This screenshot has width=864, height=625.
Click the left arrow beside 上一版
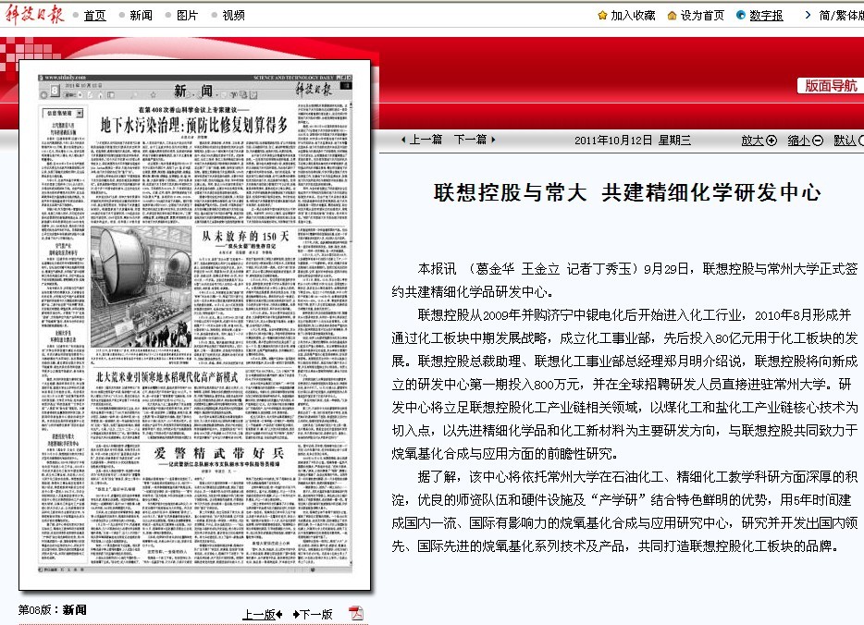pyautogui.click(x=279, y=615)
